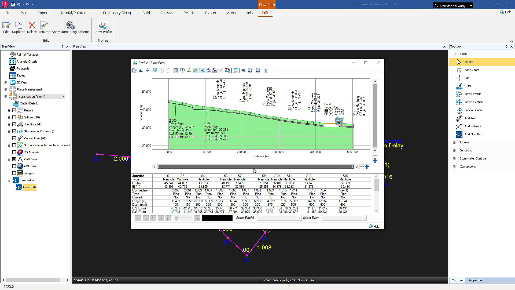Open the Analysis menu tab
Screen dimensions: 515x290
pyautogui.click(x=166, y=13)
